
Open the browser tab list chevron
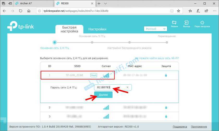[105, 4]
